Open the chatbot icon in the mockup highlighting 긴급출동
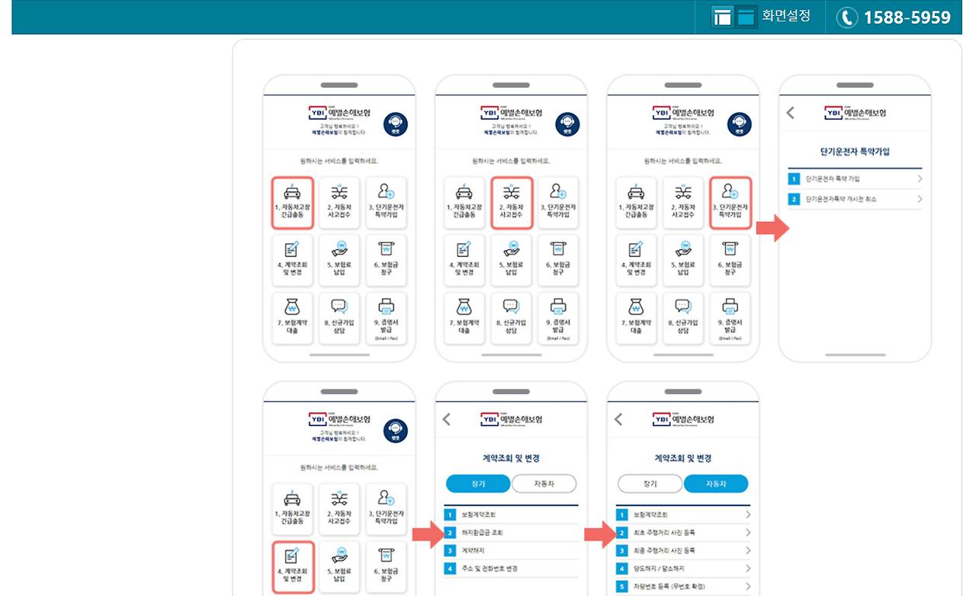The image size is (976, 596). [x=395, y=123]
